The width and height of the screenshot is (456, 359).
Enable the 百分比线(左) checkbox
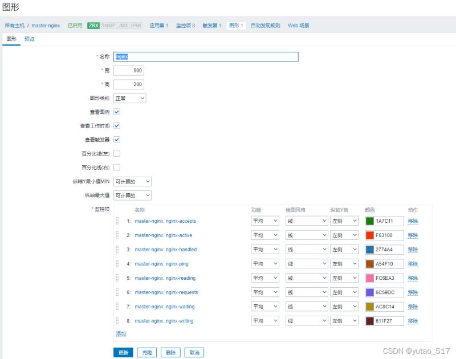pyautogui.click(x=117, y=153)
